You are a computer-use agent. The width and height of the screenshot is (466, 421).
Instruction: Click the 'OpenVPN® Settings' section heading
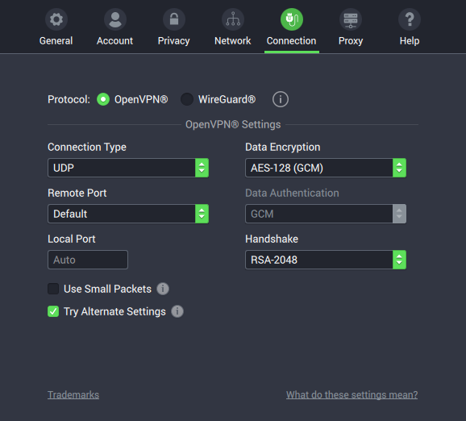[x=233, y=124]
